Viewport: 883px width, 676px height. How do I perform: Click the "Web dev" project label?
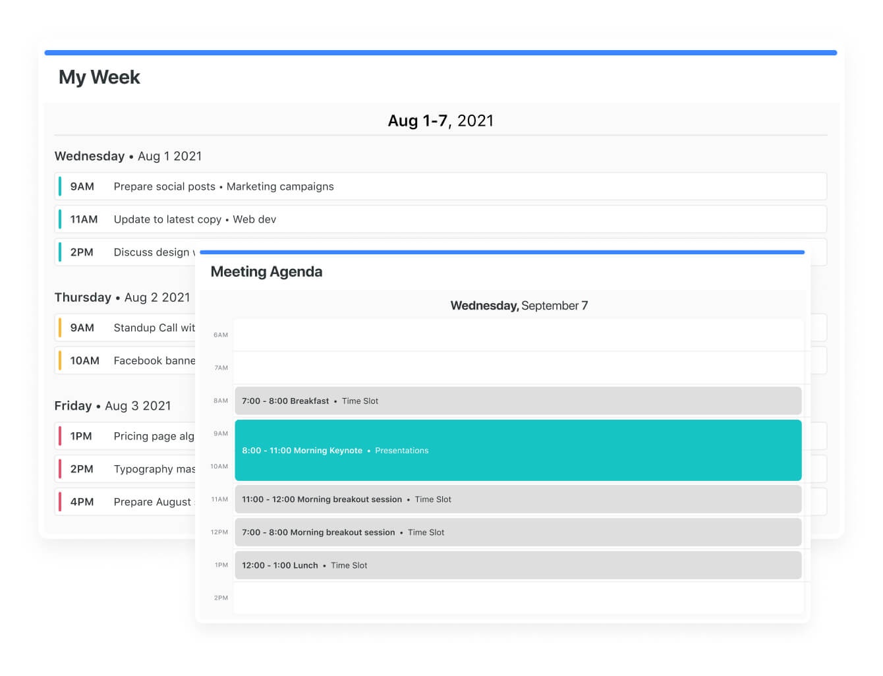254,219
